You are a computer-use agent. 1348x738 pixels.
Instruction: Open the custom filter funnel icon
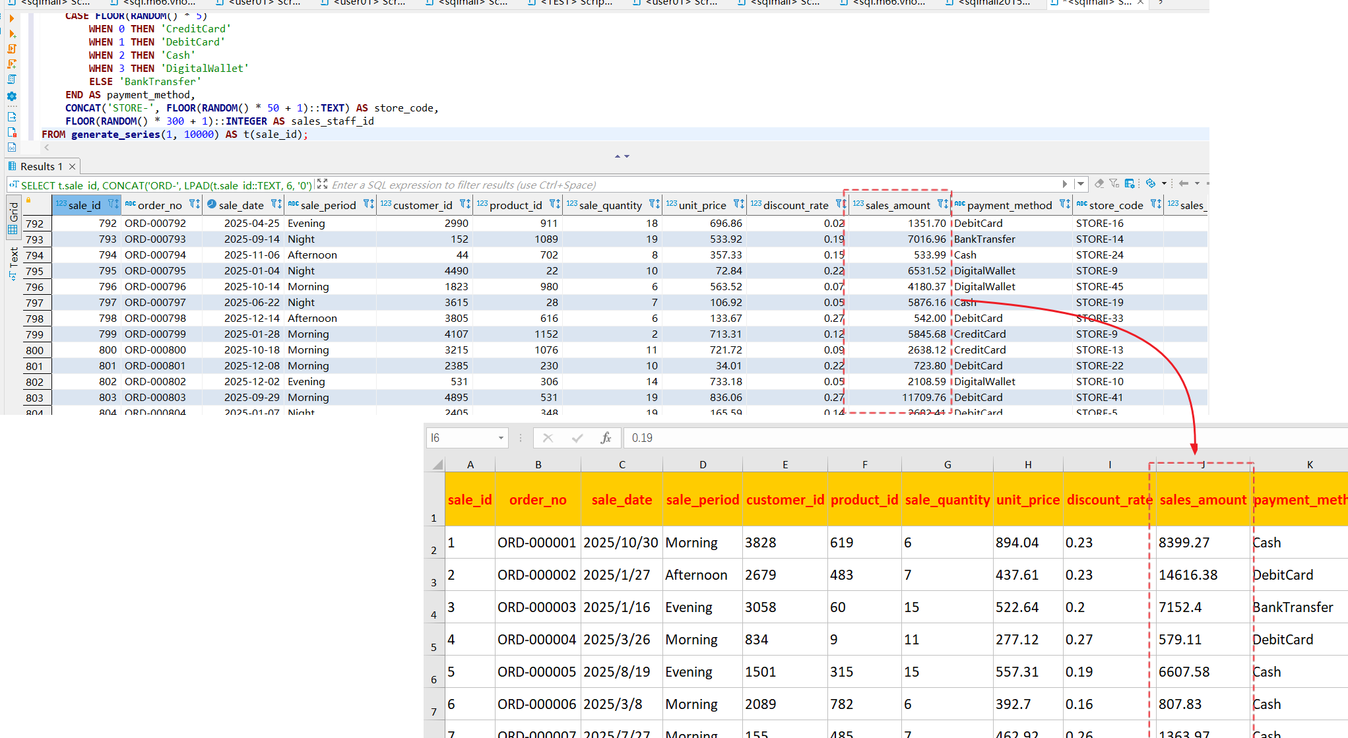click(1114, 183)
